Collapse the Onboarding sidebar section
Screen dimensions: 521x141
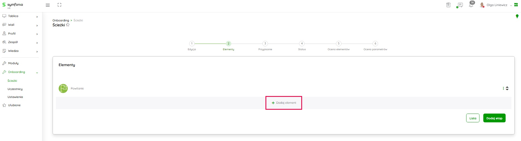[x=37, y=73]
